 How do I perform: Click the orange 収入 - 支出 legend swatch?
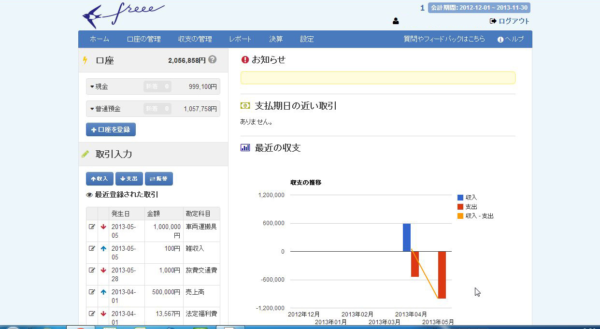coord(460,216)
